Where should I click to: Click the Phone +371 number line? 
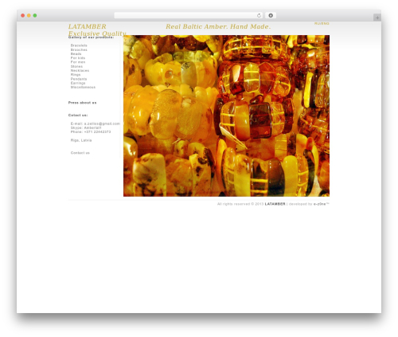(91, 132)
